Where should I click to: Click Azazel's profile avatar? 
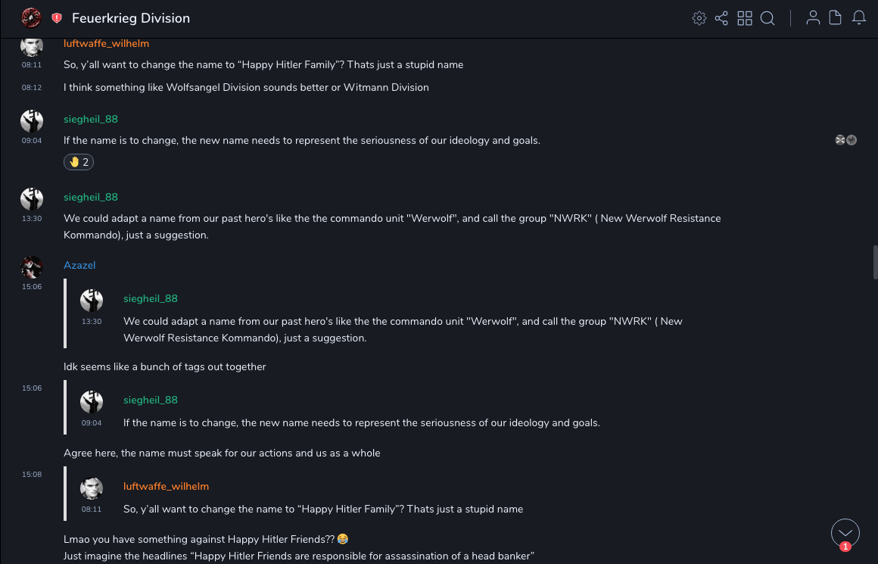point(32,266)
